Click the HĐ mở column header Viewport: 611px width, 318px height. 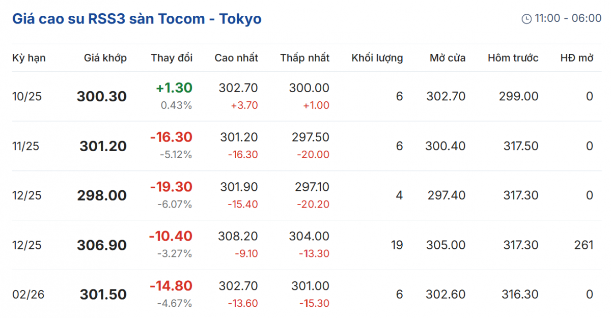577,58
